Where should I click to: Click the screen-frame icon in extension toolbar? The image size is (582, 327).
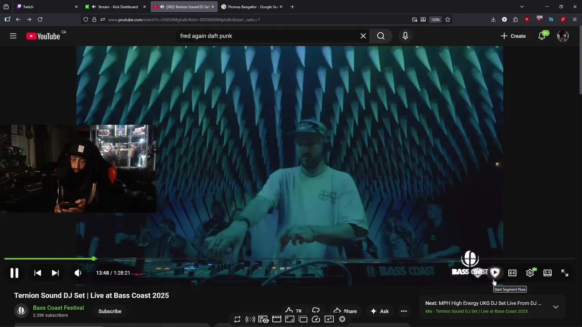tap(290, 319)
